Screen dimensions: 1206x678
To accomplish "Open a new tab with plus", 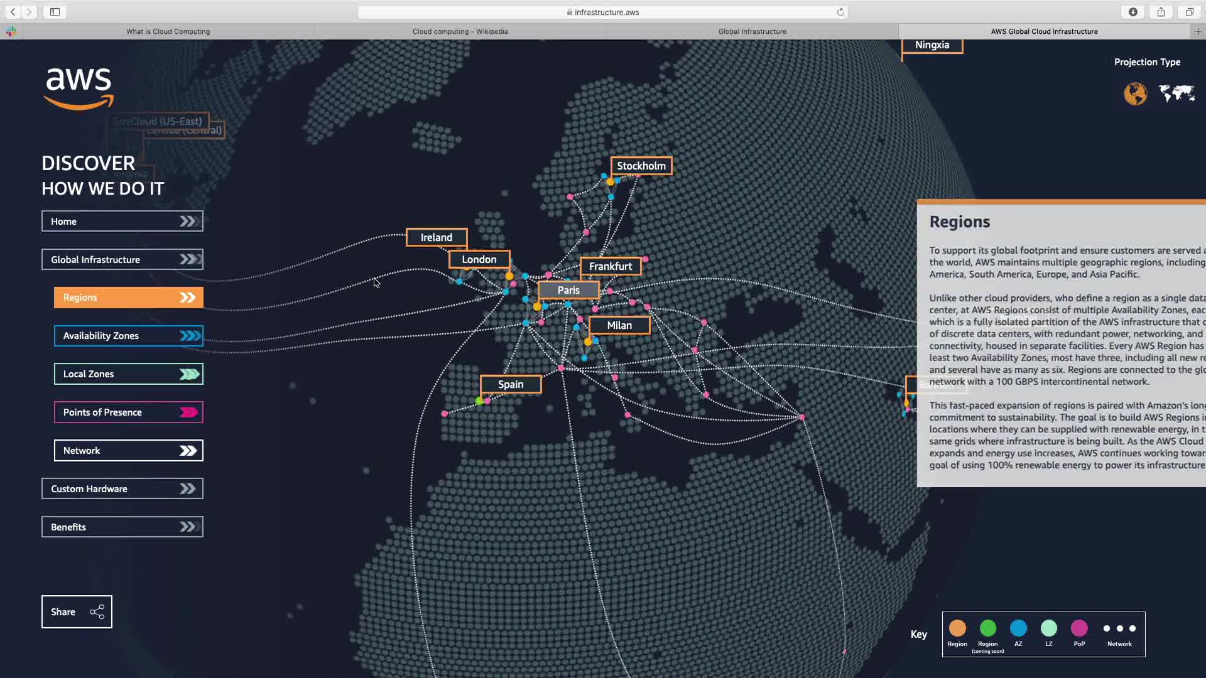I will coord(1197,31).
